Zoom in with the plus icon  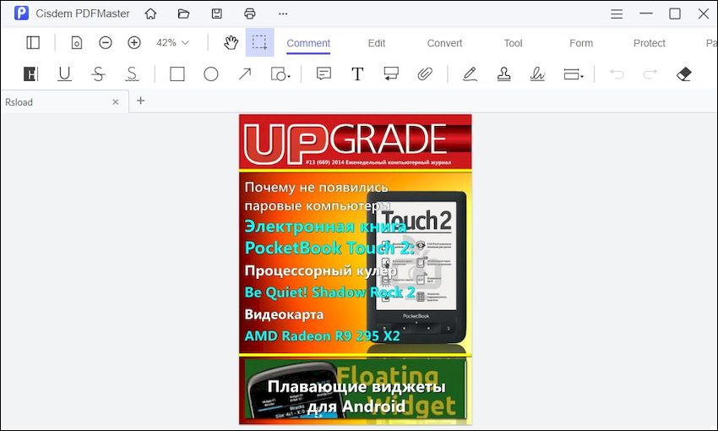click(x=133, y=42)
